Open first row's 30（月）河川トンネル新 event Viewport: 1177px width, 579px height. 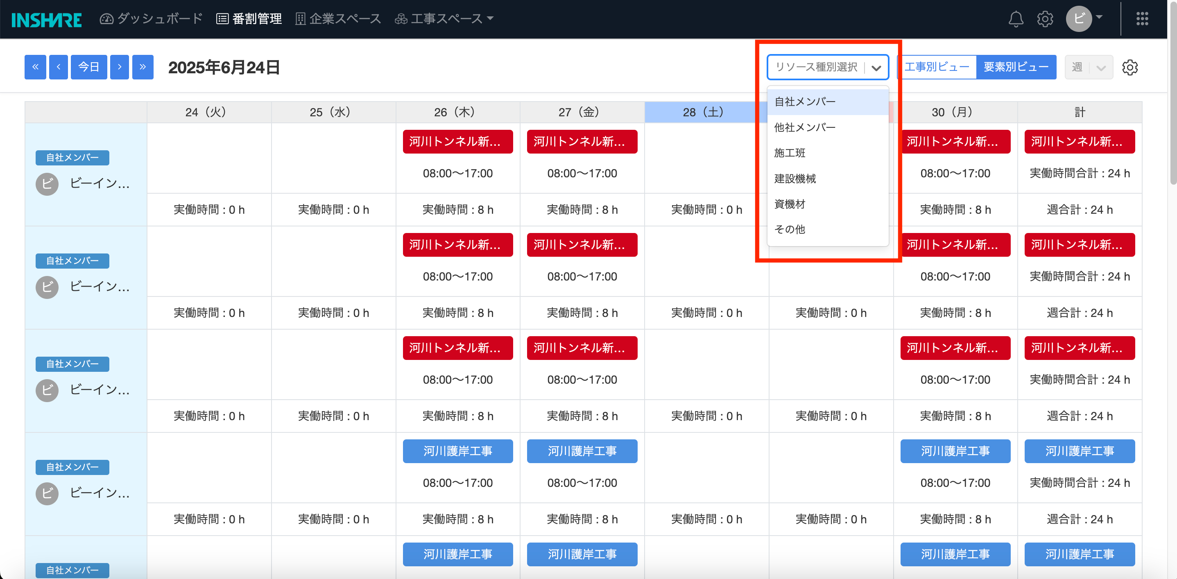coord(955,142)
